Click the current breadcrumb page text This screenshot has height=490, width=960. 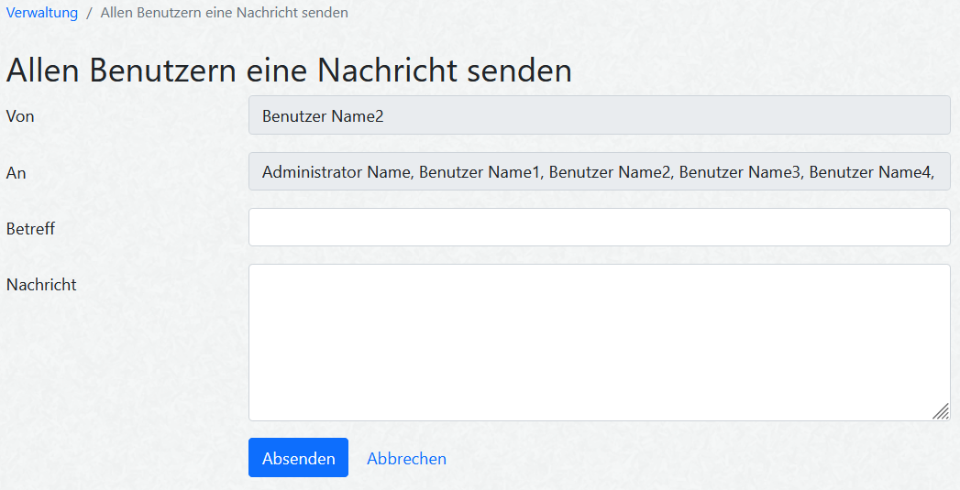(x=224, y=13)
